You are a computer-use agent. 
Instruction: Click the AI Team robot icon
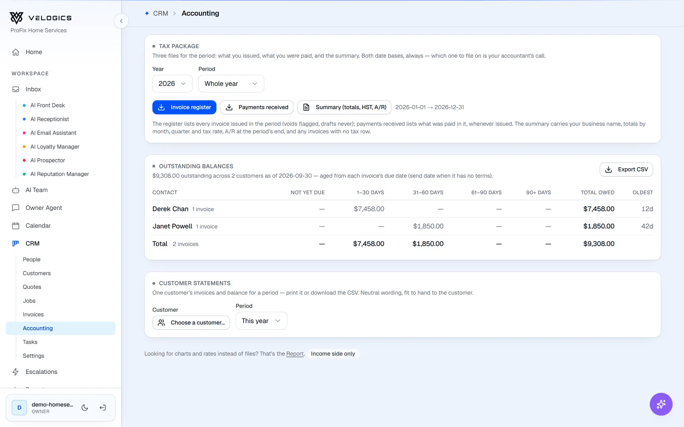point(16,190)
